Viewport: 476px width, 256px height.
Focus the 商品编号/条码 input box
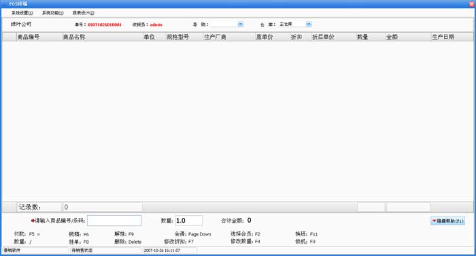point(114,221)
